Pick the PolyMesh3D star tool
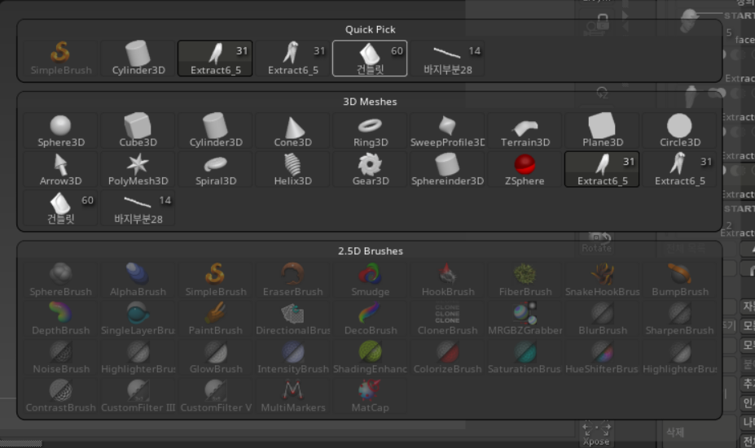The width and height of the screenshot is (755, 448). tap(138, 169)
